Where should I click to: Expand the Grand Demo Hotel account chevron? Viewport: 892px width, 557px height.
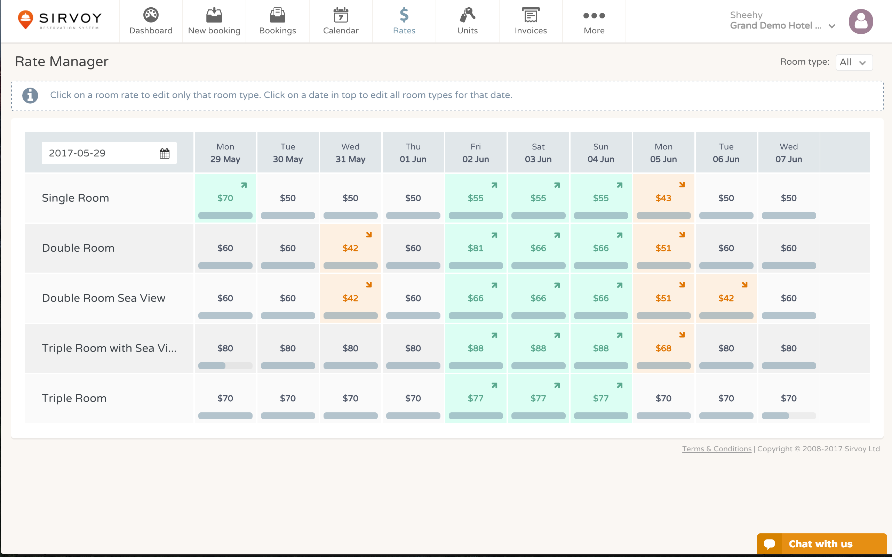(x=832, y=26)
